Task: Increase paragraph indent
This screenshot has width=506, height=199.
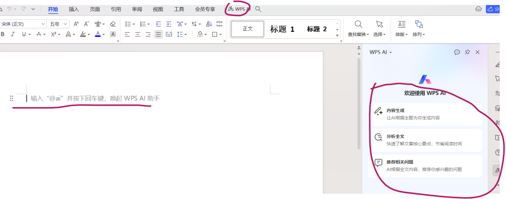Action: point(169,24)
